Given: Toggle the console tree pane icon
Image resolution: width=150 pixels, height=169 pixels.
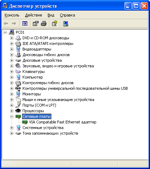Looking at the screenshot, I should click(25, 23).
